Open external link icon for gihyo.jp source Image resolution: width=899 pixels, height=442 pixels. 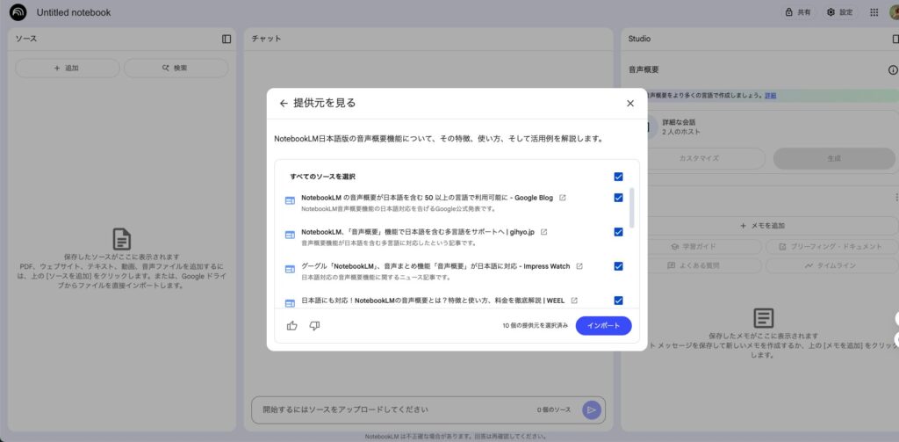(x=544, y=232)
